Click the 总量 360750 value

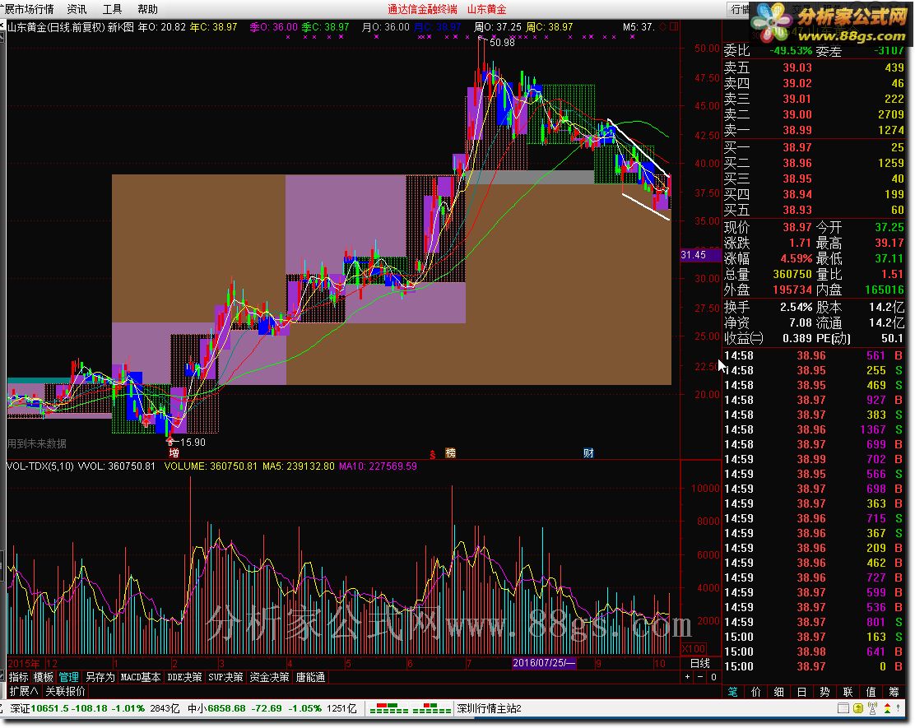[x=792, y=274]
